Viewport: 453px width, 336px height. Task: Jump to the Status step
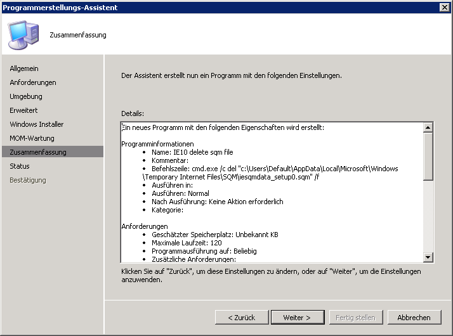[20, 166]
